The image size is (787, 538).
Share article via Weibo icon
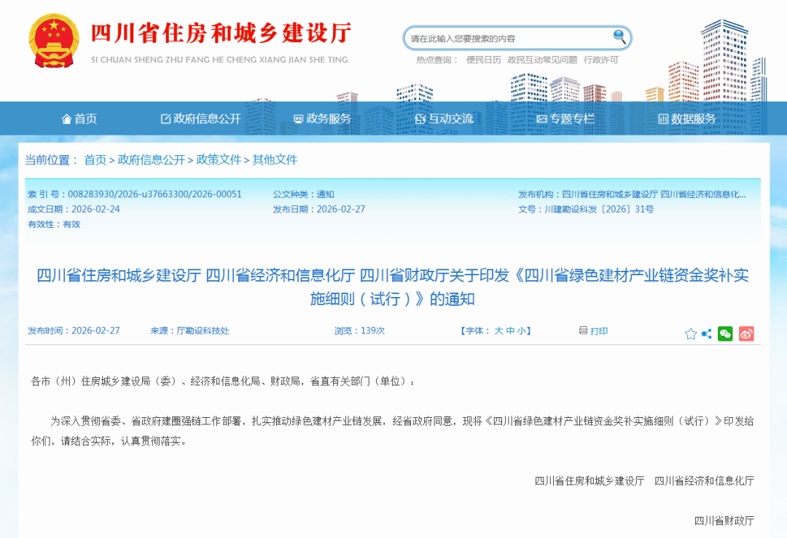746,334
